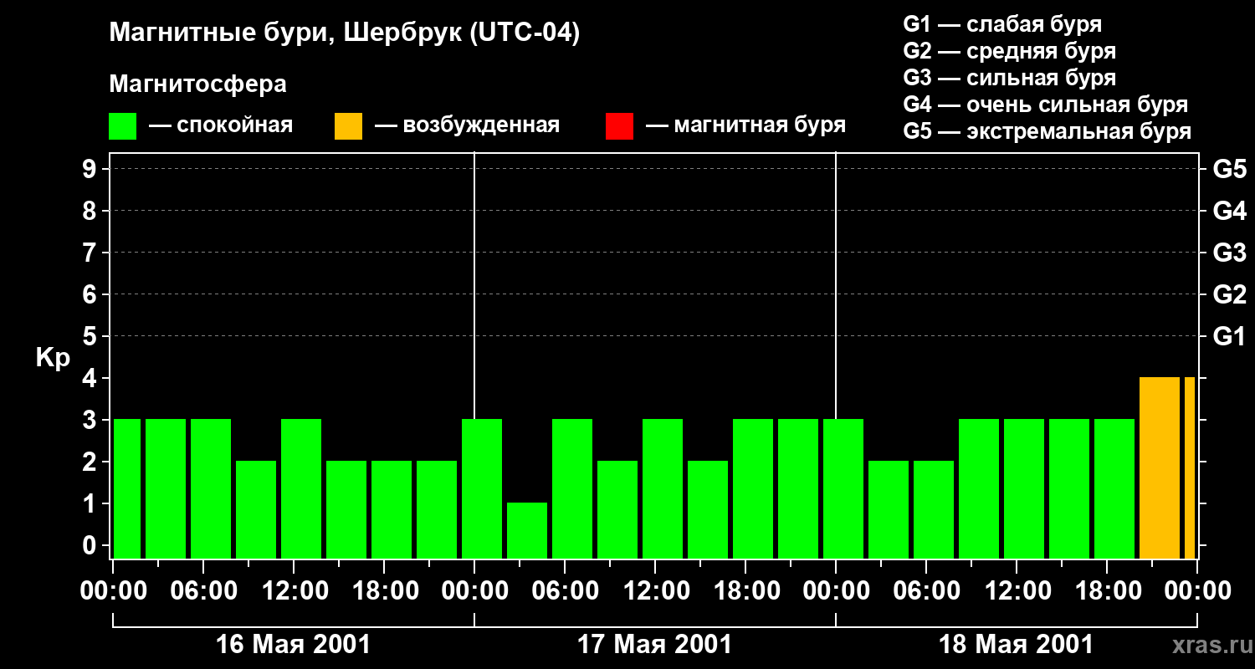
Task: Click the 'G2' label on the right-hand axis
Action: 1230,295
